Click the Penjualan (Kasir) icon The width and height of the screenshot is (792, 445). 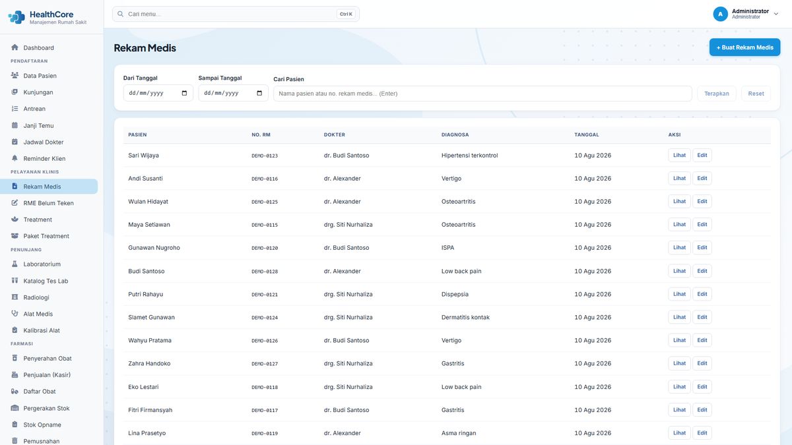(x=15, y=375)
